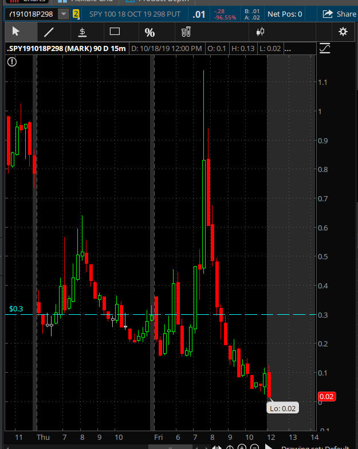Open the candlestick chart style settings

[x=260, y=32]
